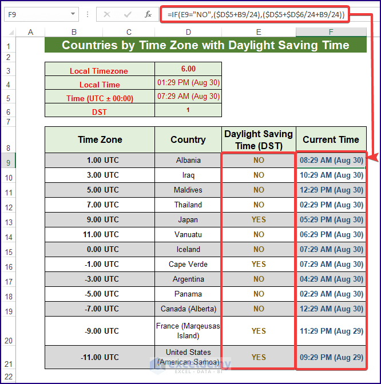Image resolution: width=381 pixels, height=384 pixels.
Task: Select row 1 header
Action: 9,45
